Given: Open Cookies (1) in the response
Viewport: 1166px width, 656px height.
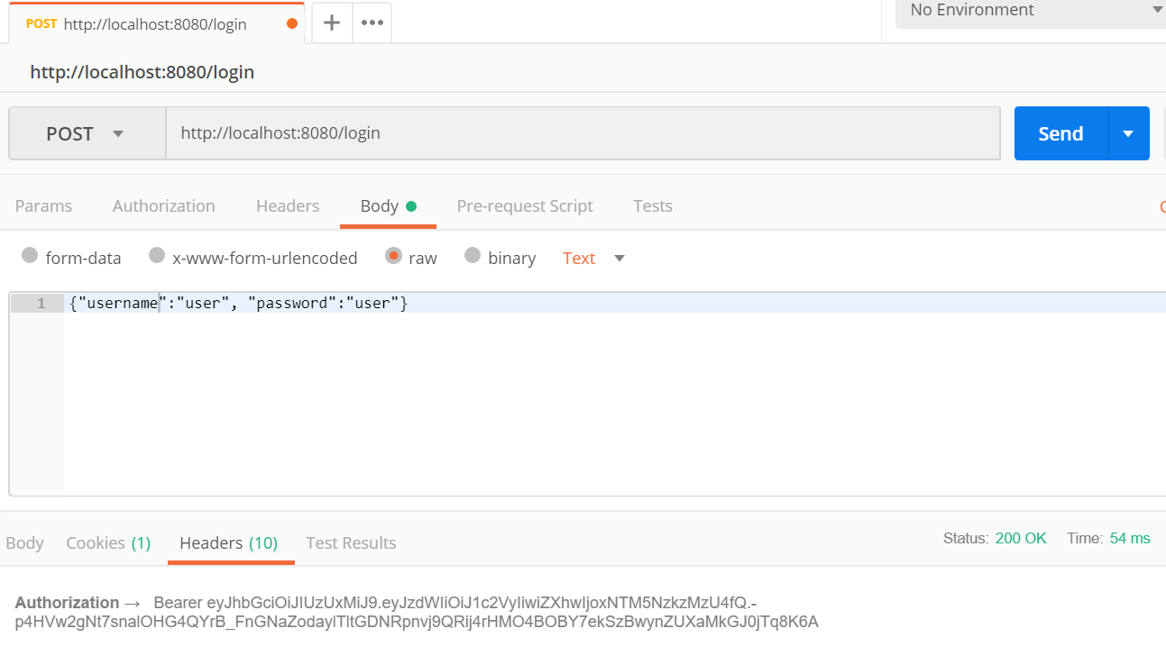Looking at the screenshot, I should pos(107,542).
